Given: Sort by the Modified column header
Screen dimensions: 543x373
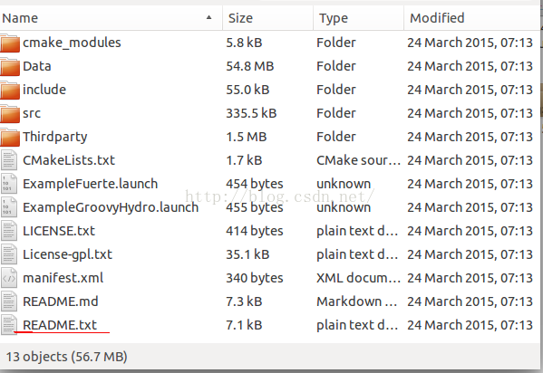Looking at the screenshot, I should (x=471, y=18).
